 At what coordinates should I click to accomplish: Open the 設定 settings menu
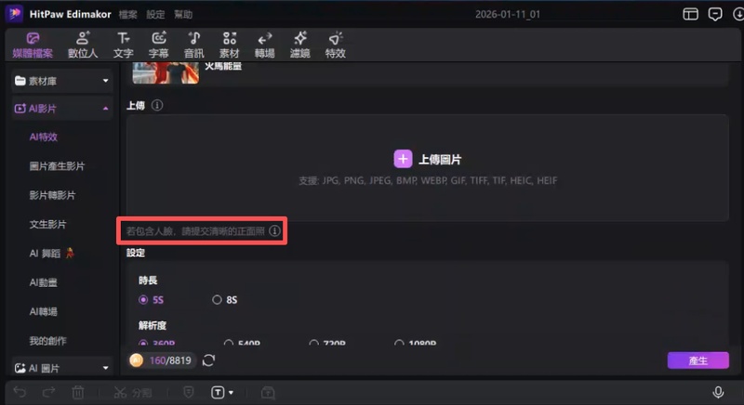[155, 14]
